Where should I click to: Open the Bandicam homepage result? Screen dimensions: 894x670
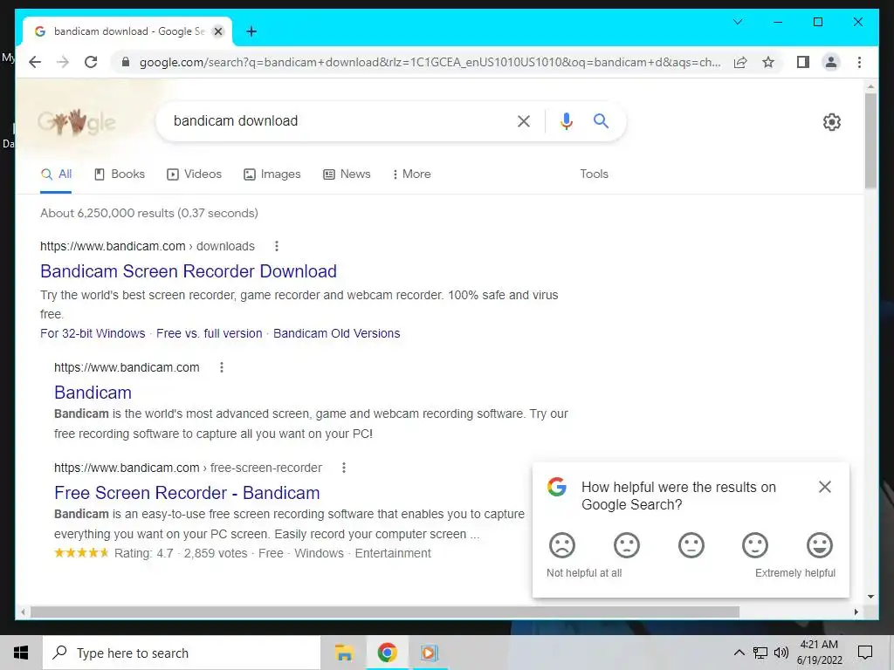coord(93,393)
